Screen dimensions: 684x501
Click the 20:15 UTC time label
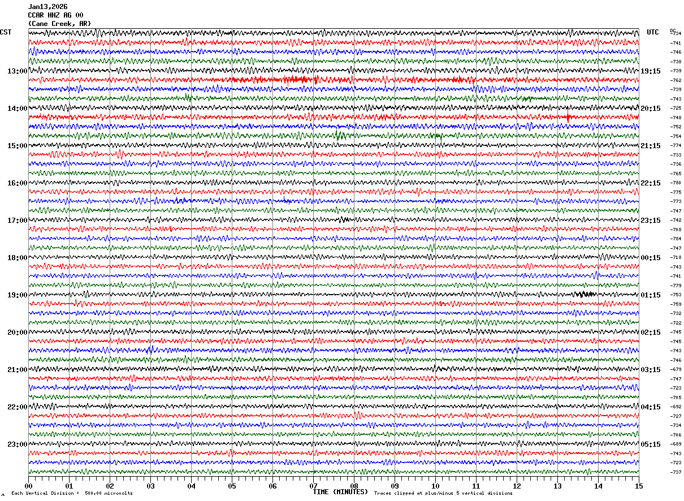point(651,109)
